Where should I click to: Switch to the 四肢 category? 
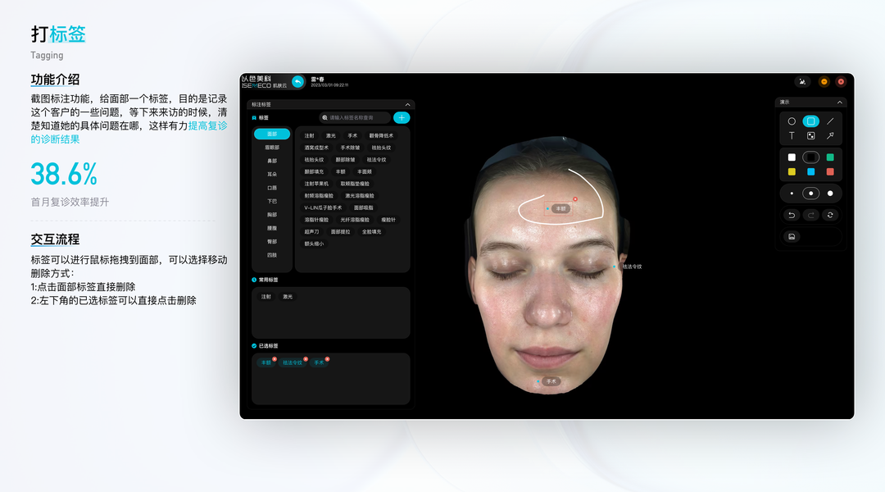pyautogui.click(x=272, y=255)
